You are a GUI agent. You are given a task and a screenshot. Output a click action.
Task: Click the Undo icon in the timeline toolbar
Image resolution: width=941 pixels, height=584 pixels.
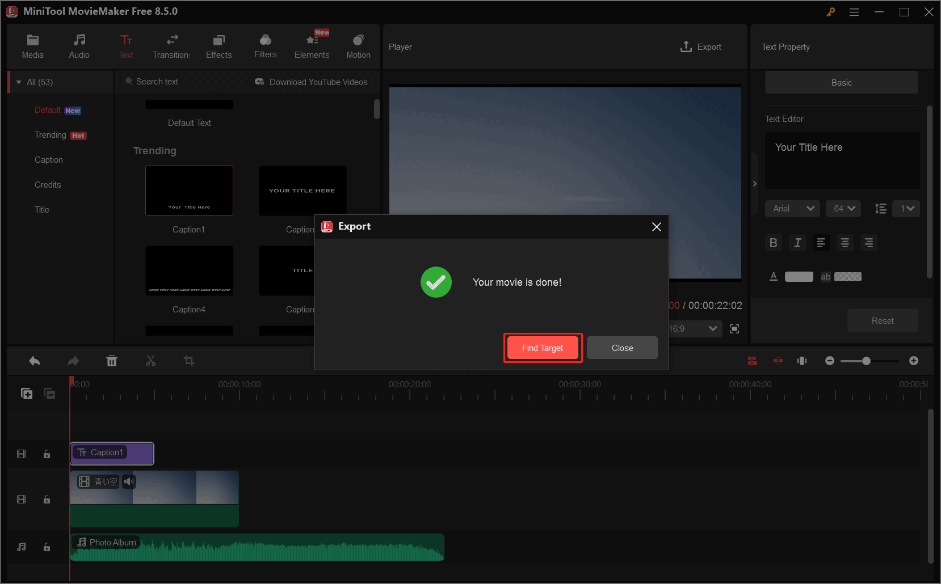click(x=34, y=361)
